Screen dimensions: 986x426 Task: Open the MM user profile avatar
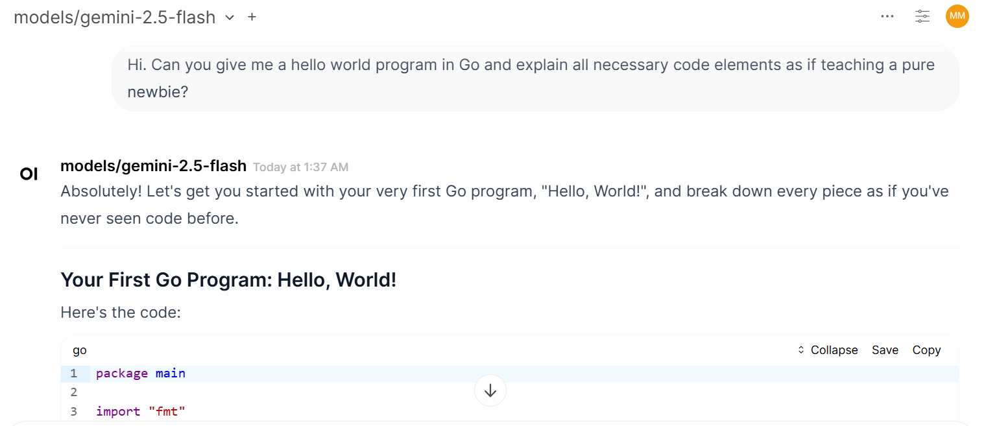coord(957,16)
